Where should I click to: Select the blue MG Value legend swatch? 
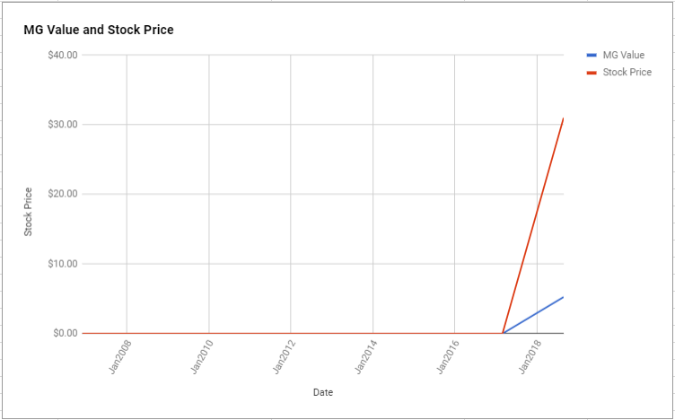(x=592, y=55)
